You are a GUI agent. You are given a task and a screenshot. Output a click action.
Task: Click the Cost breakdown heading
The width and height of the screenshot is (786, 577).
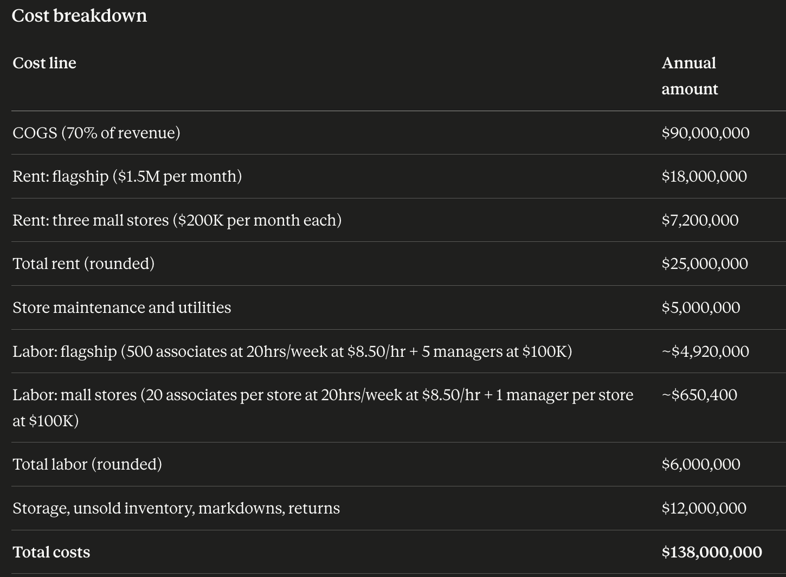[x=79, y=15]
